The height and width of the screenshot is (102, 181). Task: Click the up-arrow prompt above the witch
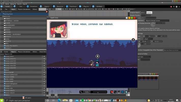tap(98, 56)
